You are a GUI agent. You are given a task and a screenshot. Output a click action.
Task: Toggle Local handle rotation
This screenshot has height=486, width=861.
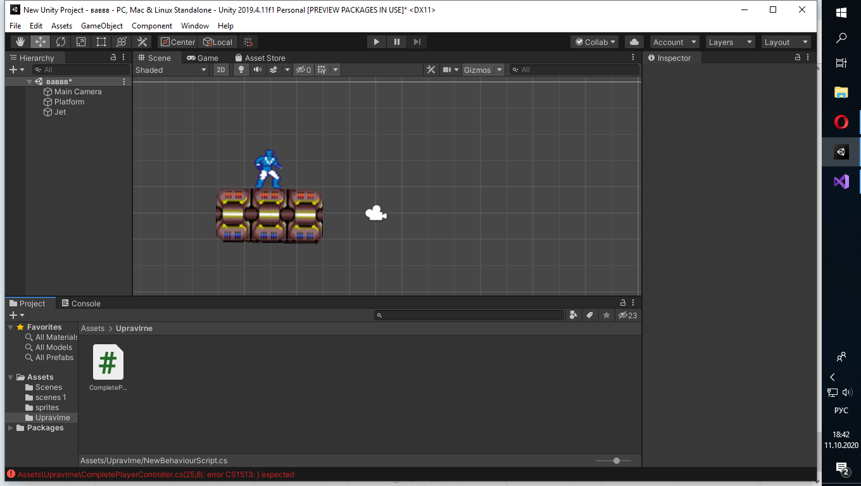click(x=217, y=42)
